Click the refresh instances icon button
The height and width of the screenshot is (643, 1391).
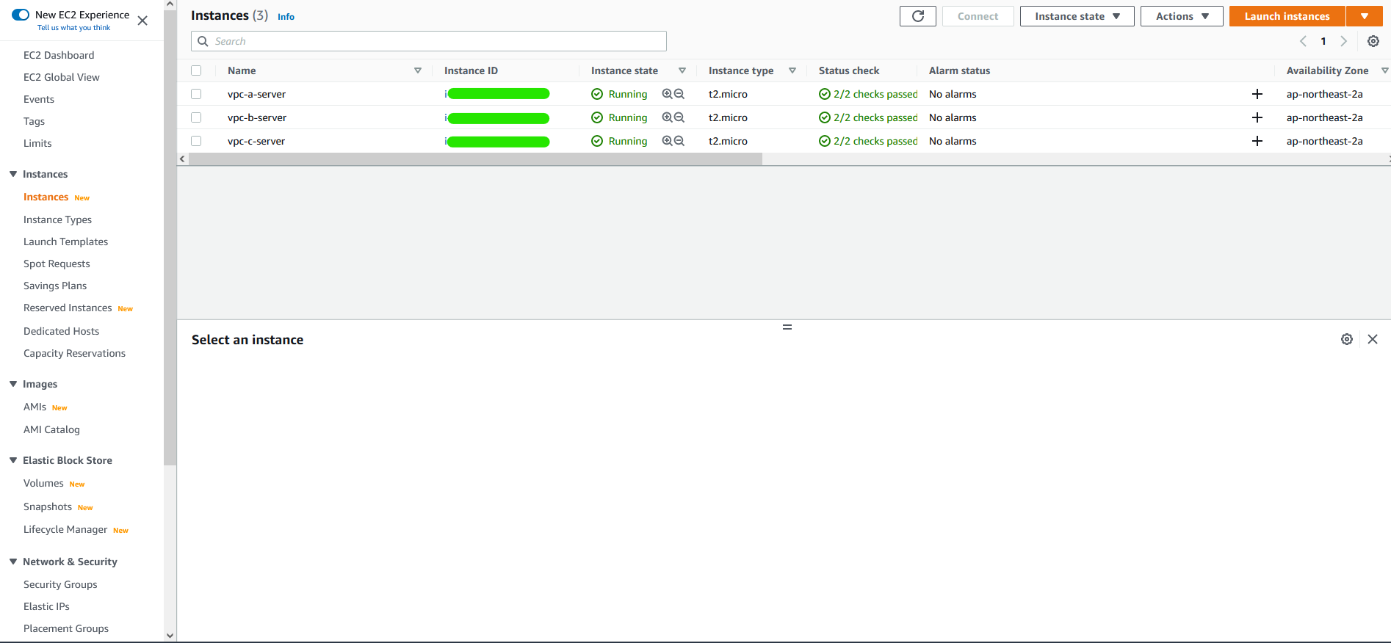918,16
